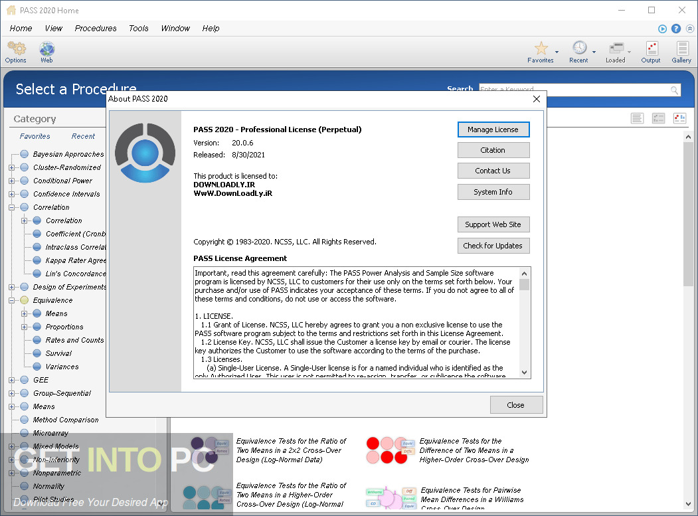Close the About PASS 2020 dialog
Screen dimensions: 698x516
click(516, 405)
